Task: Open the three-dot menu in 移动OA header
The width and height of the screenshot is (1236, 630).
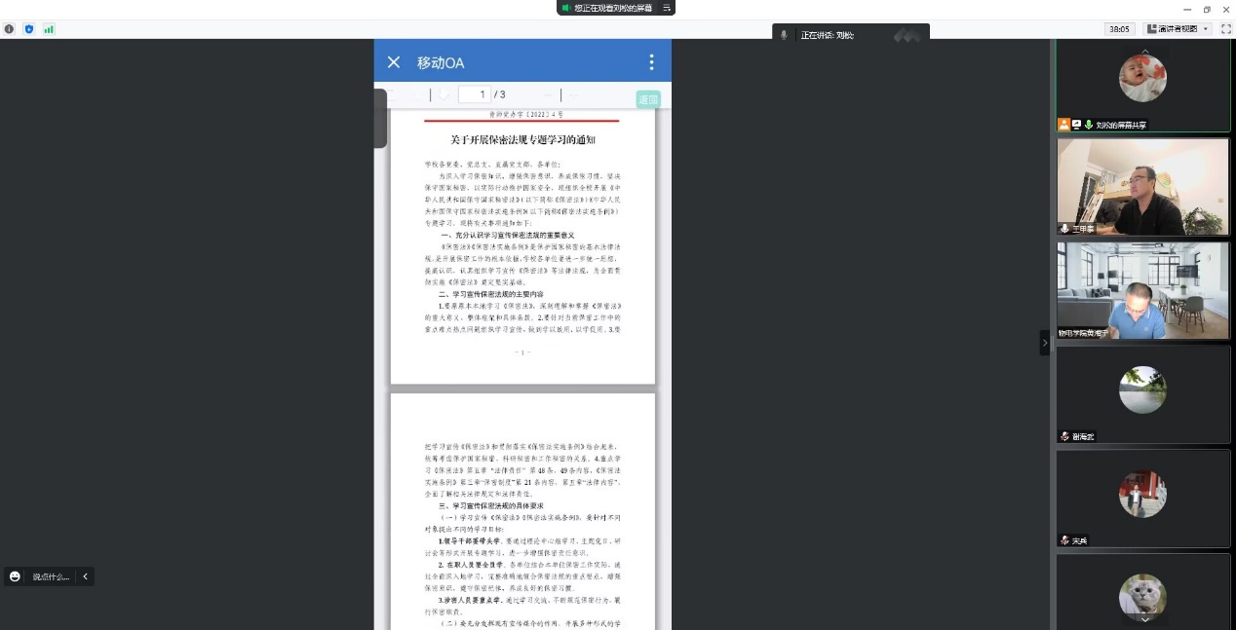Action: [x=651, y=62]
